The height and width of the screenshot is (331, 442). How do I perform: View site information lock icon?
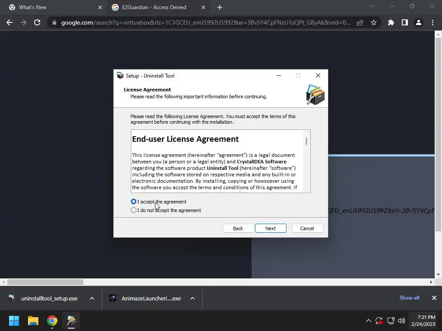(54, 22)
